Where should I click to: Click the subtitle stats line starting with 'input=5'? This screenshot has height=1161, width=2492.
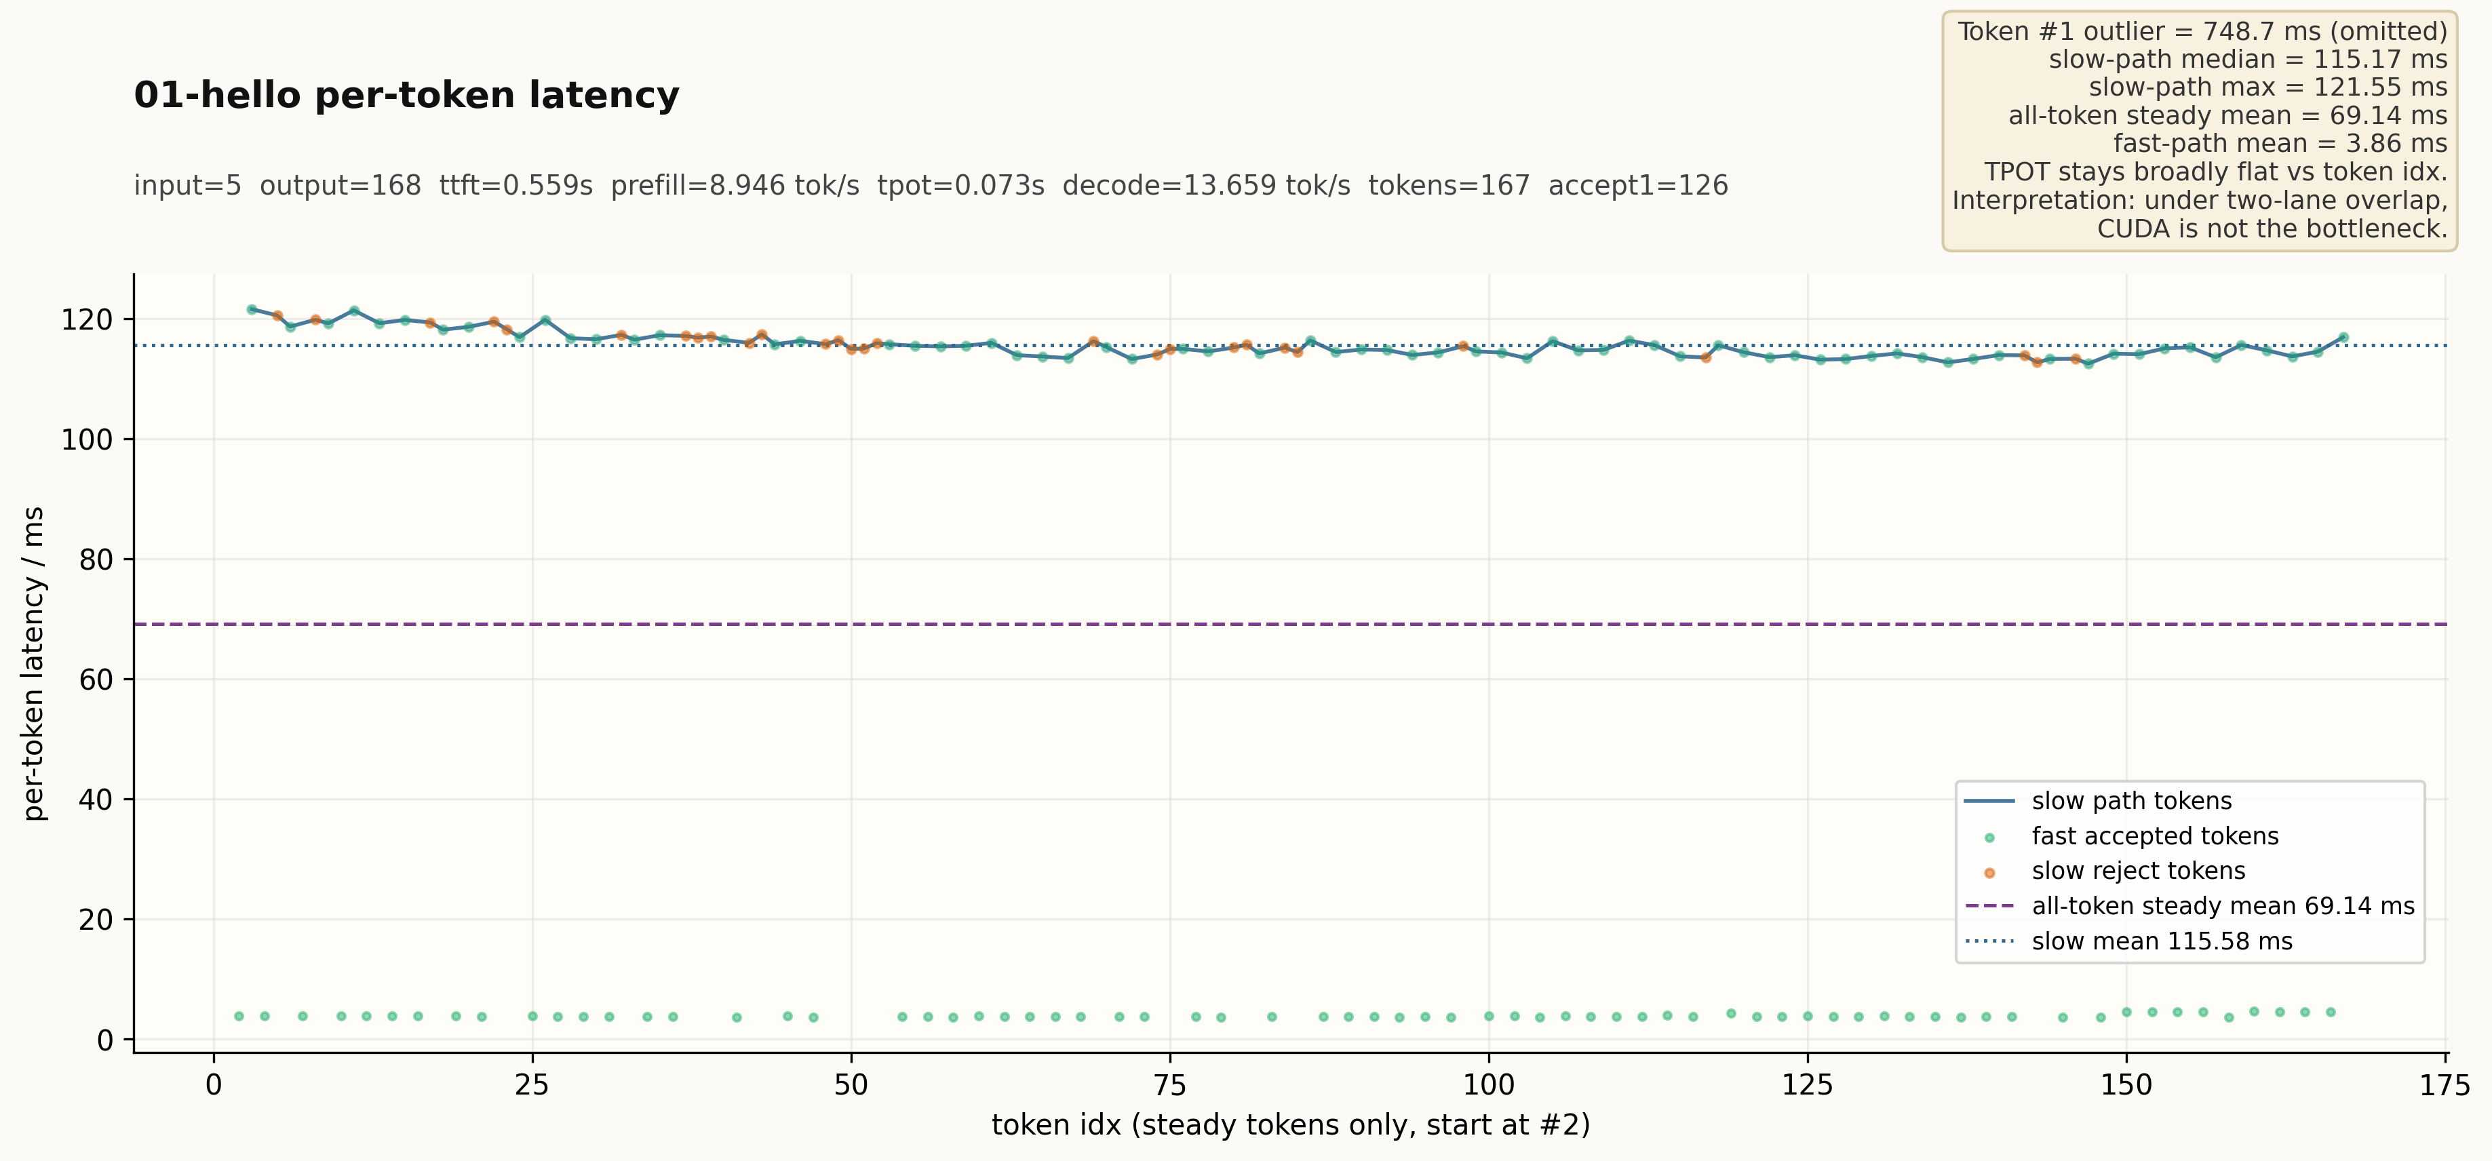pyautogui.click(x=931, y=186)
